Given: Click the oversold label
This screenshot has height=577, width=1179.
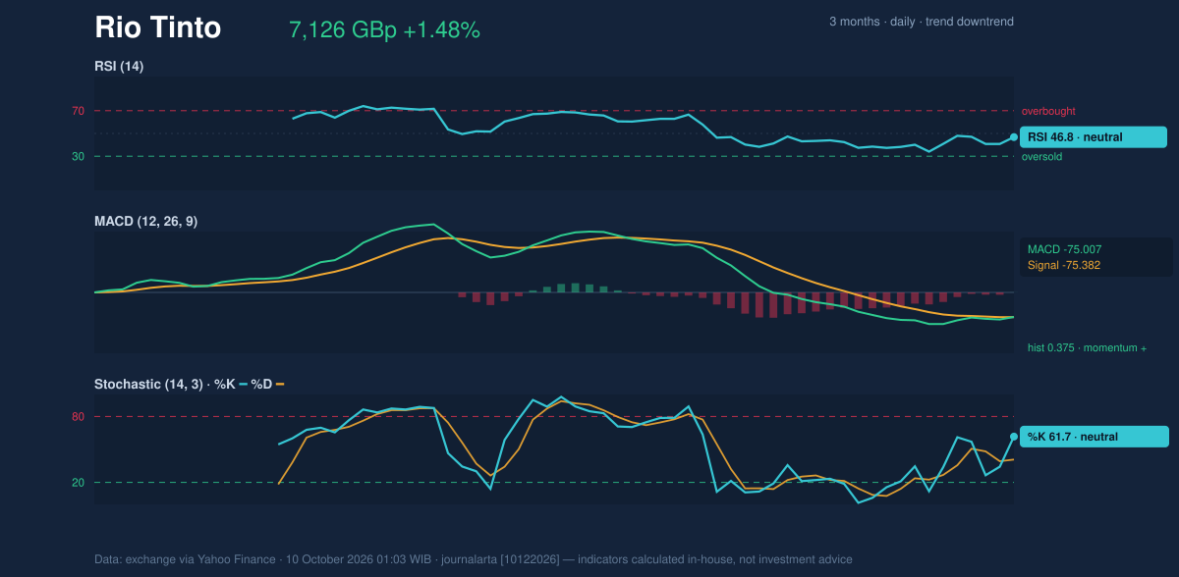Looking at the screenshot, I should tap(1042, 156).
